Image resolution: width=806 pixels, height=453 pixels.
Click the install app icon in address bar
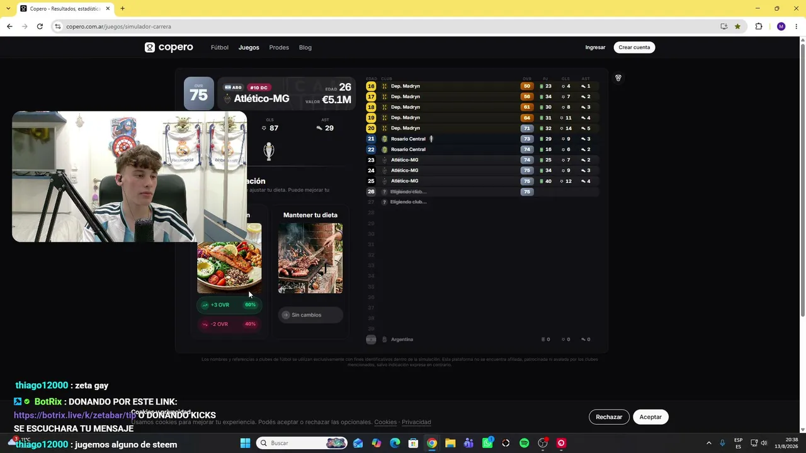tap(724, 26)
